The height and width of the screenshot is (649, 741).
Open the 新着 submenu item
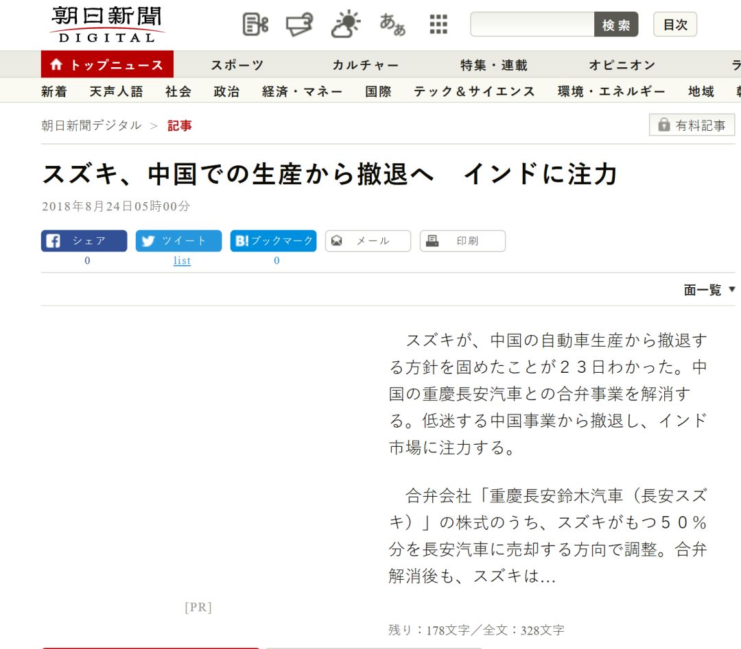54,91
